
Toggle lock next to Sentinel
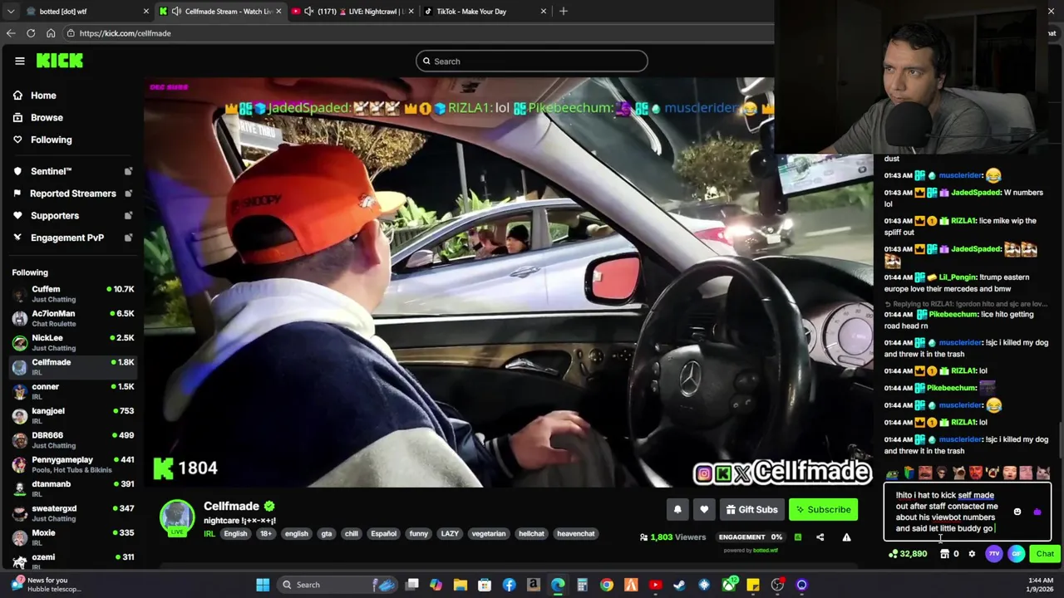128,171
